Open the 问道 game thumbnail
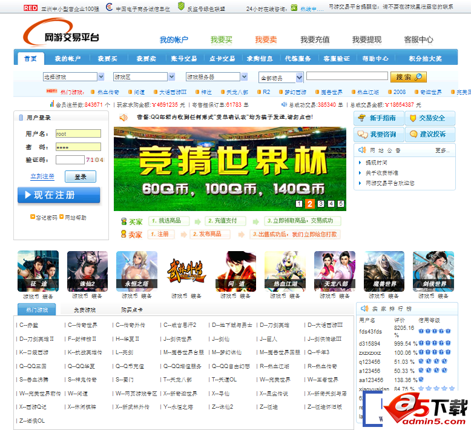The width and height of the screenshot is (471, 430). click(x=236, y=271)
